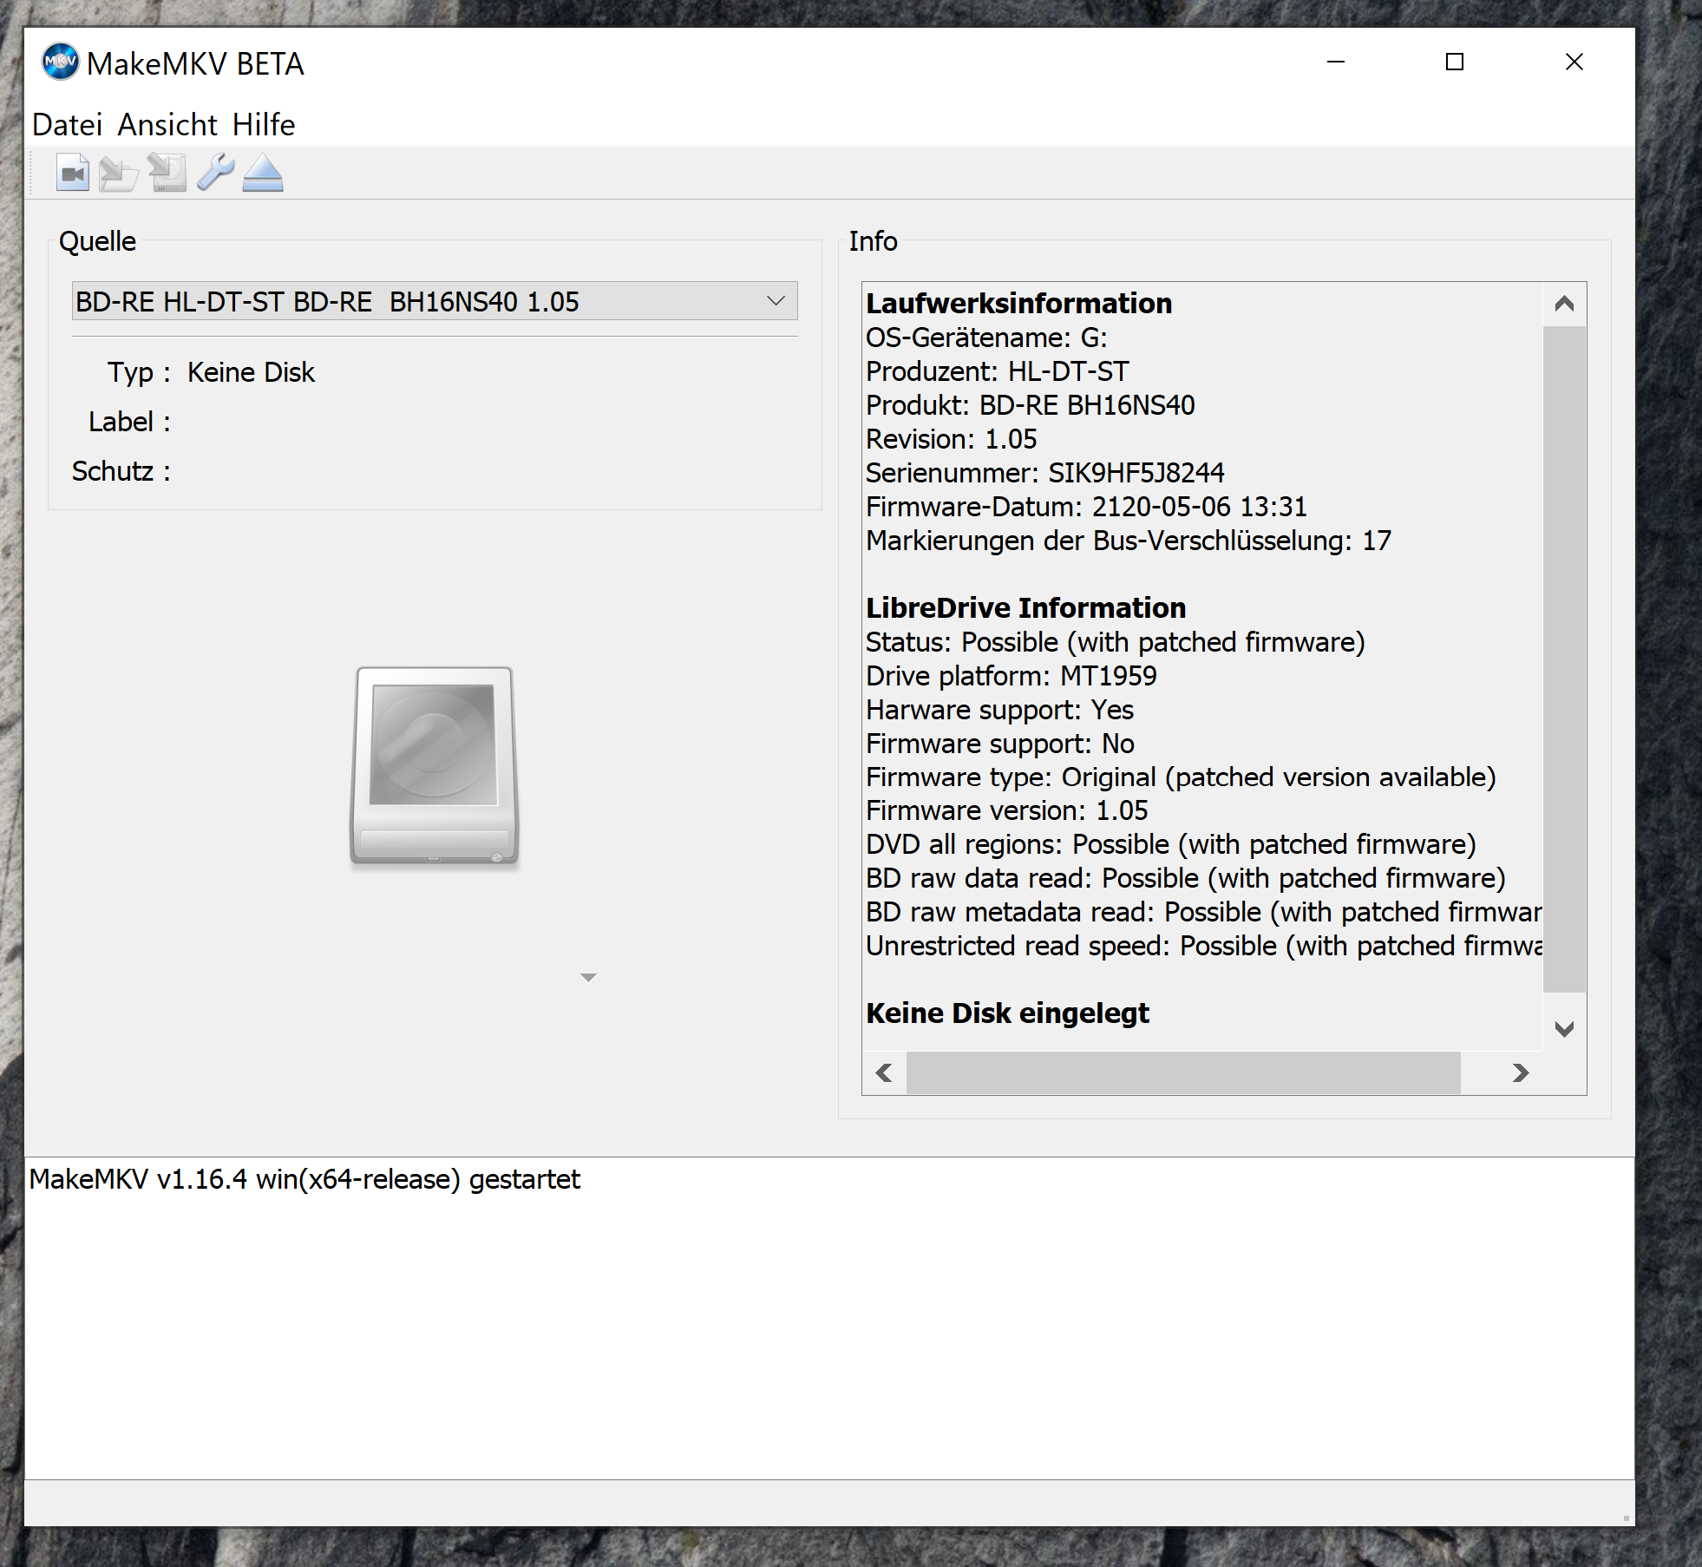Eject disc using the eject icon
This screenshot has width=1702, height=1567.
coord(263,173)
